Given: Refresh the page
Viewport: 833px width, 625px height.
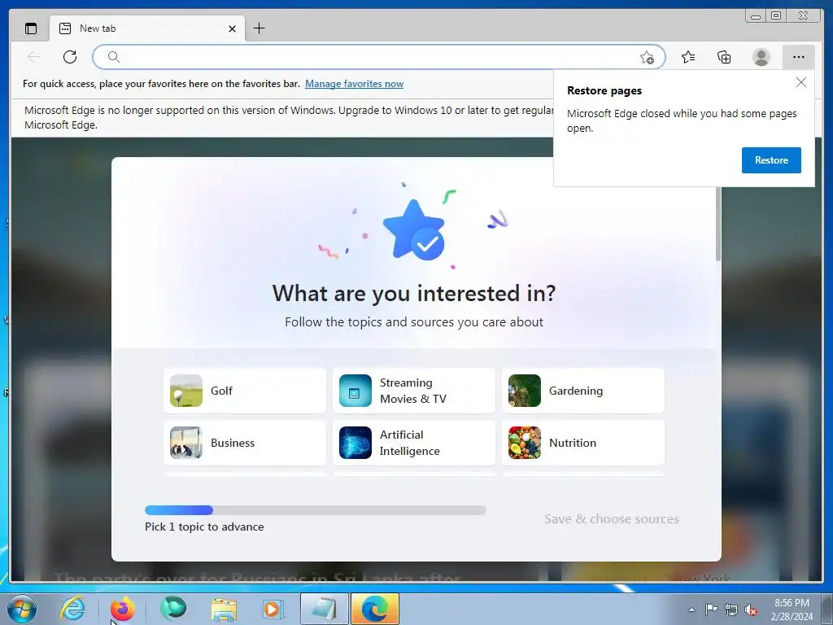Looking at the screenshot, I should click(x=70, y=57).
